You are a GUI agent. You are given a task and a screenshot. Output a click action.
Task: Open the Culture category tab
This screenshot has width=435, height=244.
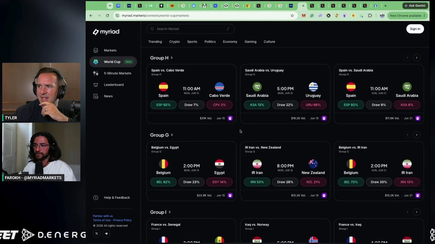pyautogui.click(x=269, y=42)
